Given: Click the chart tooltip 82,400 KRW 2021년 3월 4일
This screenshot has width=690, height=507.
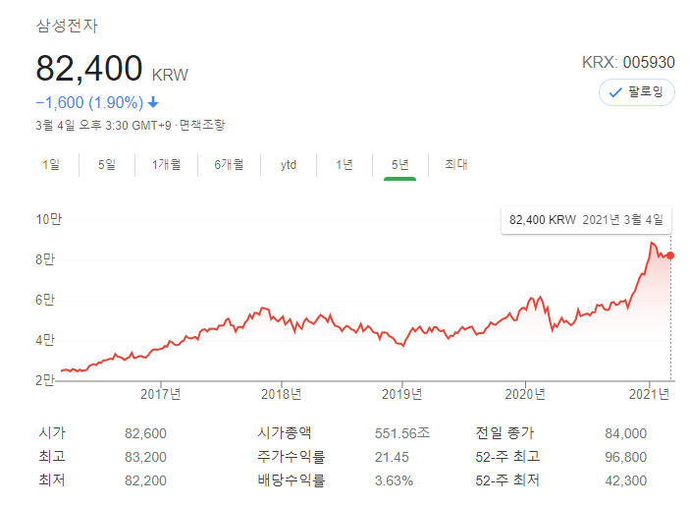Looking at the screenshot, I should (586, 220).
